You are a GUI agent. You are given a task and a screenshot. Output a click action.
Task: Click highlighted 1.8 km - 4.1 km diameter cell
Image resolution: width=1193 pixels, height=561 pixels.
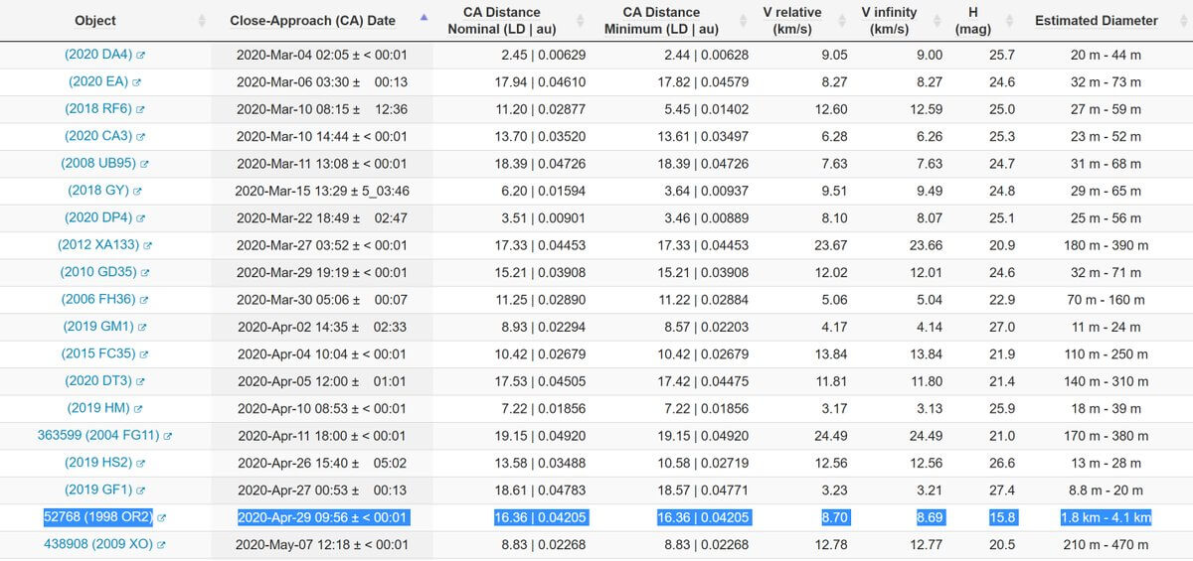coord(1105,517)
